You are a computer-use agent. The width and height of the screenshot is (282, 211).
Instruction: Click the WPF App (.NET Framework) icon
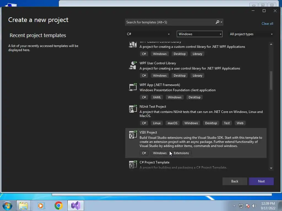(133, 87)
